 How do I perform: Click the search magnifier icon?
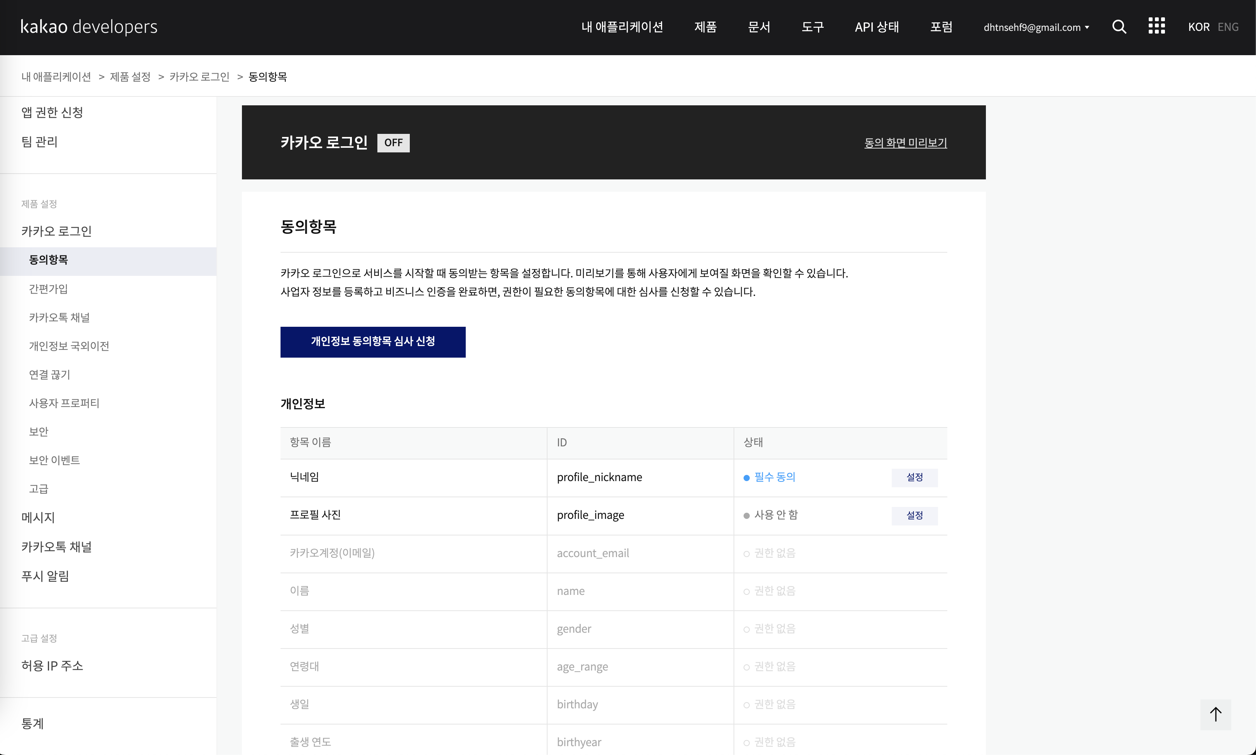click(x=1119, y=27)
